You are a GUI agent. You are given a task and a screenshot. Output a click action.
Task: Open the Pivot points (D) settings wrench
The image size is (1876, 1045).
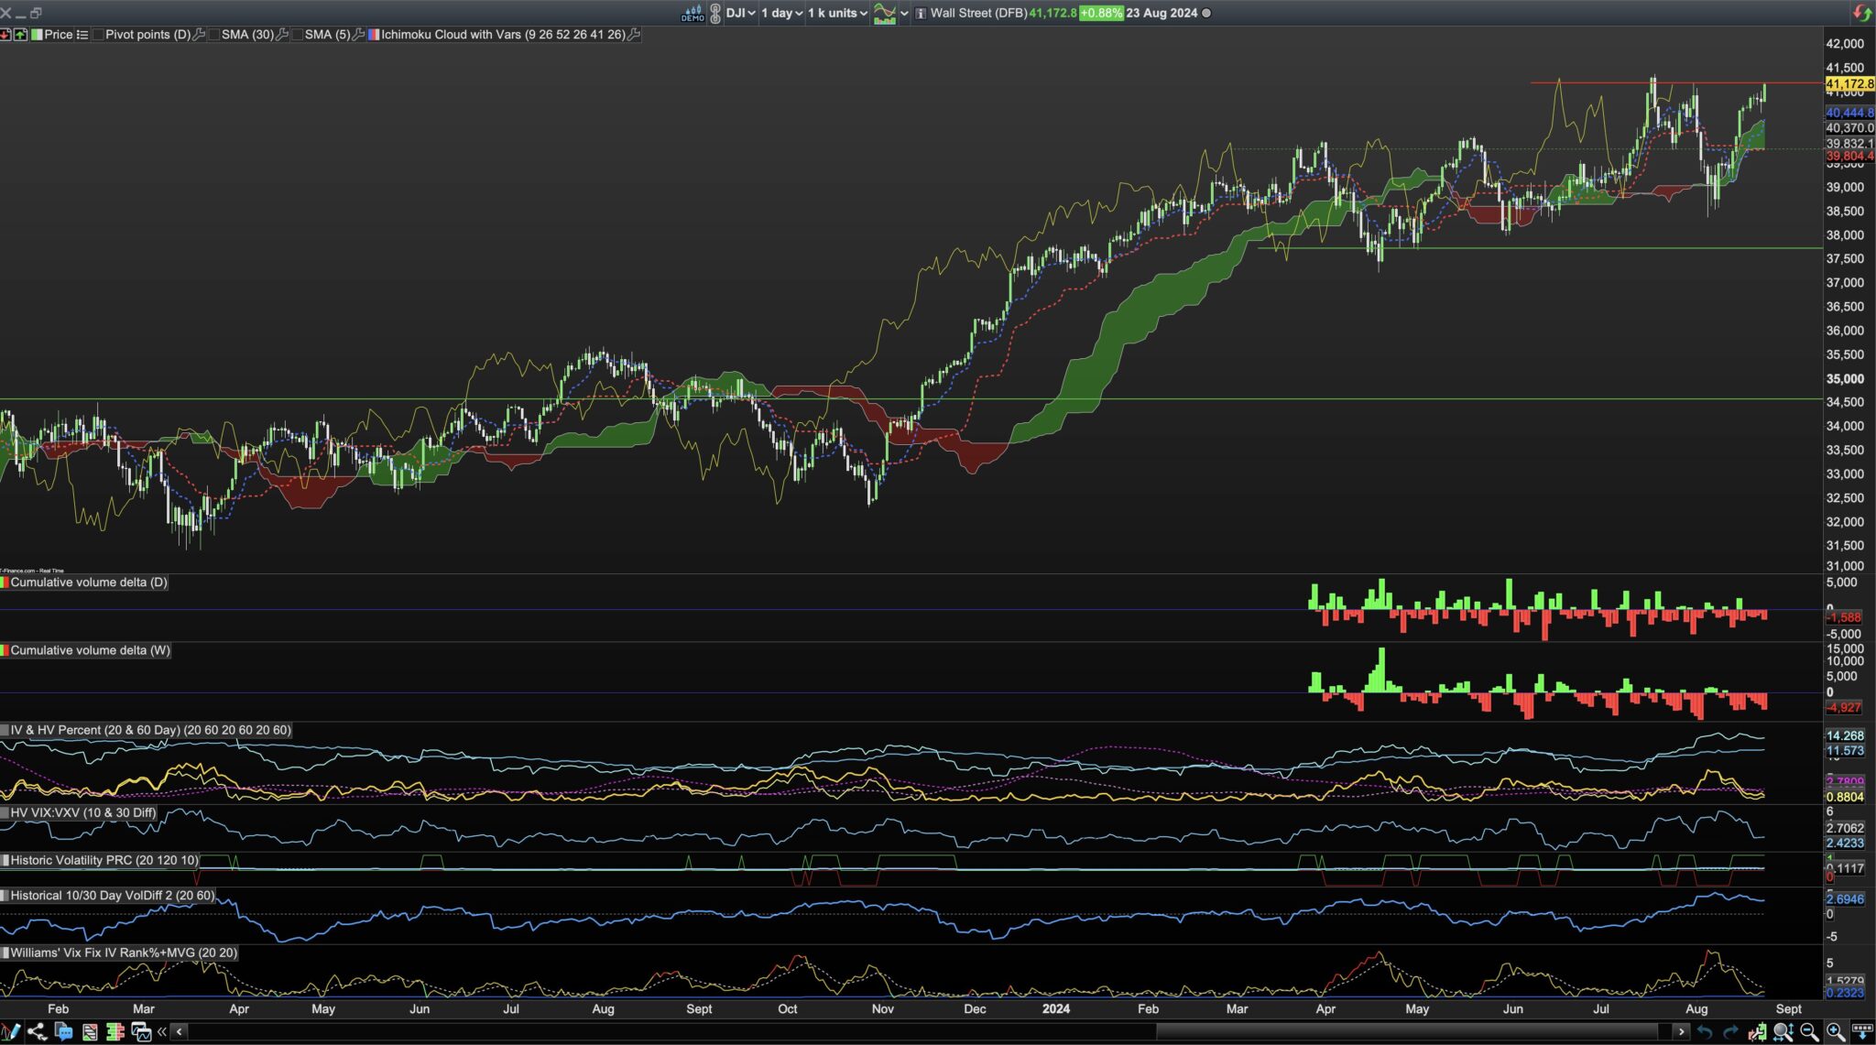click(199, 35)
